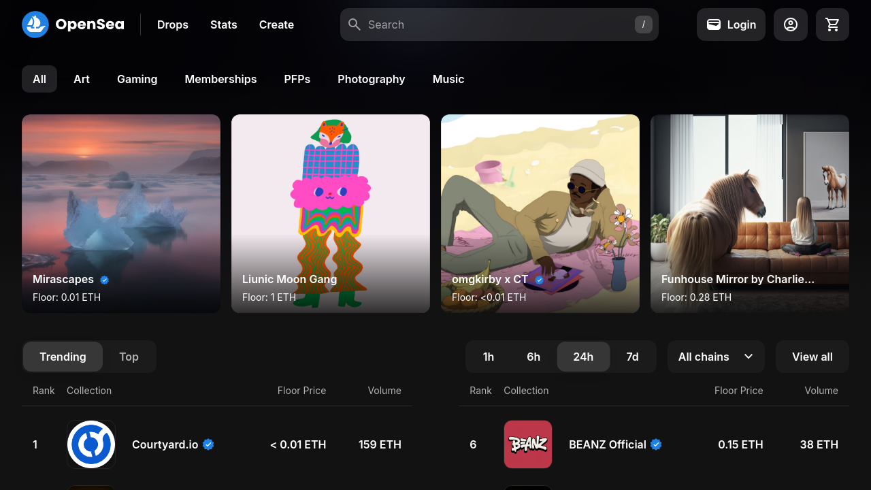
Task: Select the 1h time range
Action: pos(489,357)
